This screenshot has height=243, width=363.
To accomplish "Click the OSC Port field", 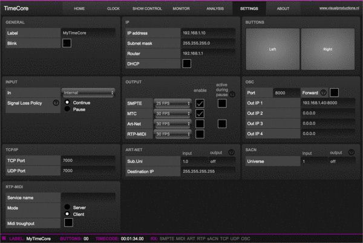I will point(286,92).
